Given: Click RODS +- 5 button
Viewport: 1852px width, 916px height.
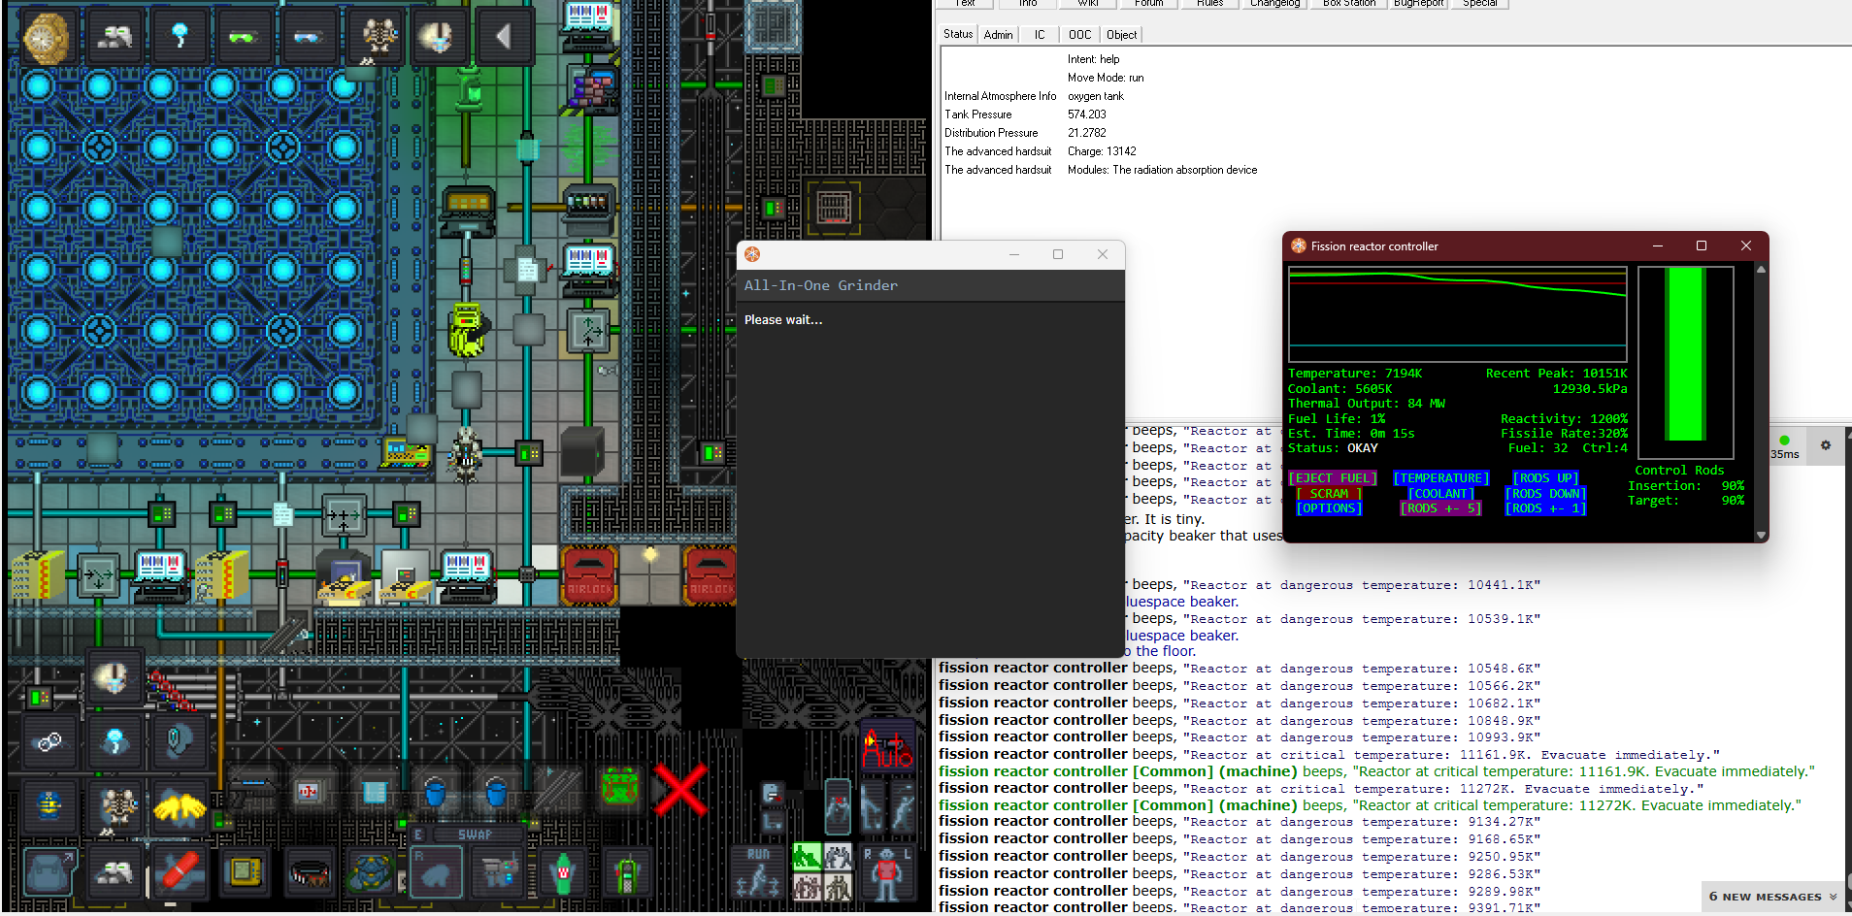Looking at the screenshot, I should [1440, 508].
